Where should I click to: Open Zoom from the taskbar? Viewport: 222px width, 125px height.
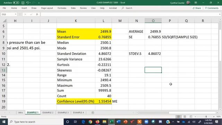146,122
